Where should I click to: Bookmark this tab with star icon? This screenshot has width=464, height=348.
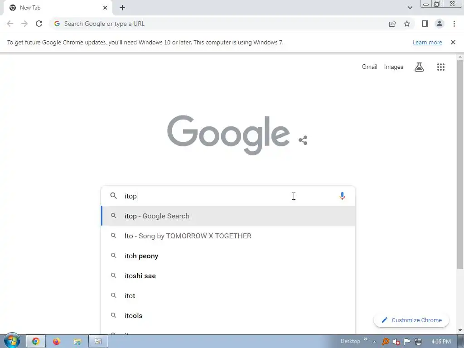pos(407,24)
